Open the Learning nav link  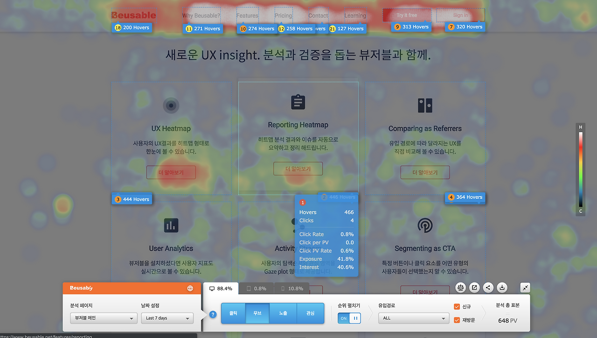(x=355, y=15)
